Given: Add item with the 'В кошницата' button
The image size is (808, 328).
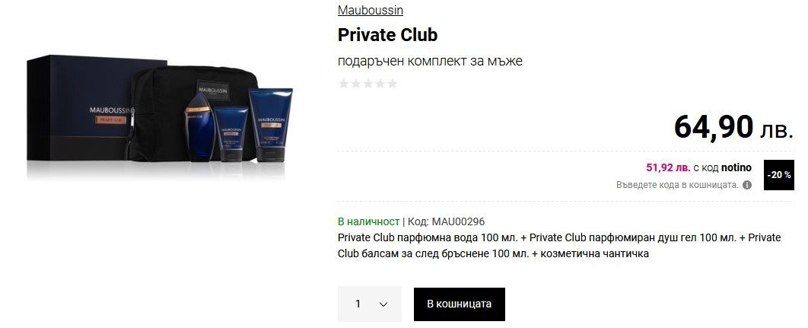Looking at the screenshot, I should 459,304.
